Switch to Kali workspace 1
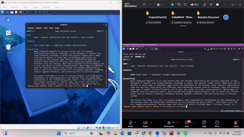 point(32,12)
